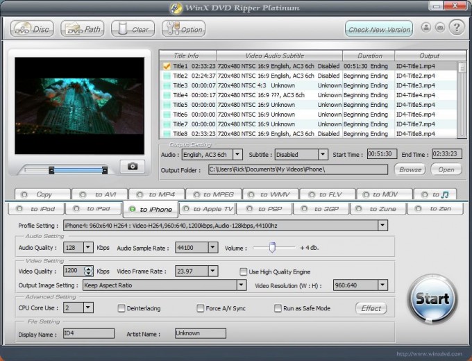Switch to the to iPod tab
The width and height of the screenshot is (472, 361).
[36, 209]
